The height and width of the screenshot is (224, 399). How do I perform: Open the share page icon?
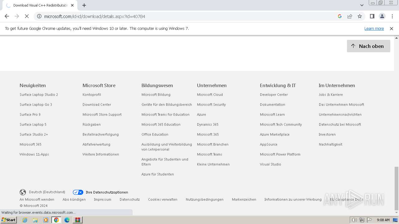pos(350,16)
